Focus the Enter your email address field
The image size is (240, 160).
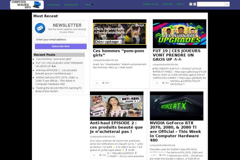(x=61, y=40)
